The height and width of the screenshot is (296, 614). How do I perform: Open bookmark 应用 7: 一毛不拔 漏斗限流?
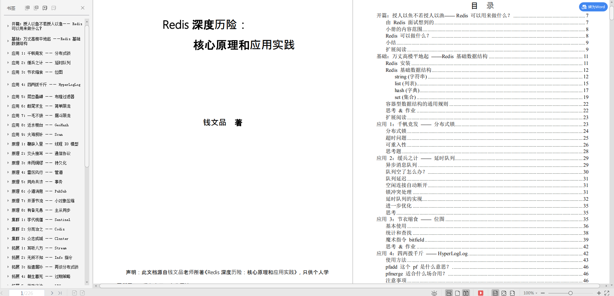[41, 116]
